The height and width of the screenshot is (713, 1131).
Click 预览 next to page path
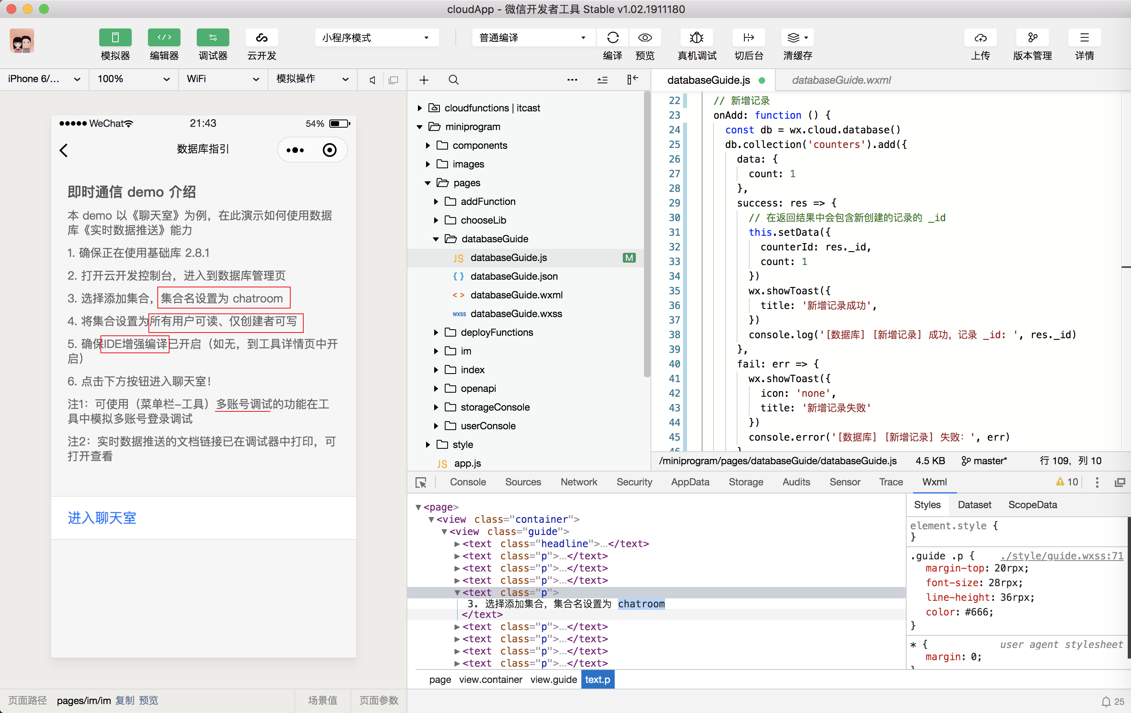coord(148,700)
